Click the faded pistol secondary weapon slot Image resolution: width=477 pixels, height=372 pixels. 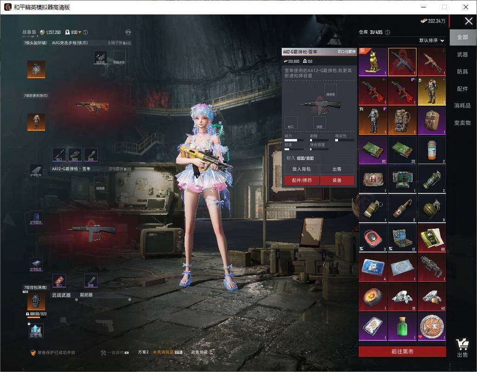[x=105, y=325]
